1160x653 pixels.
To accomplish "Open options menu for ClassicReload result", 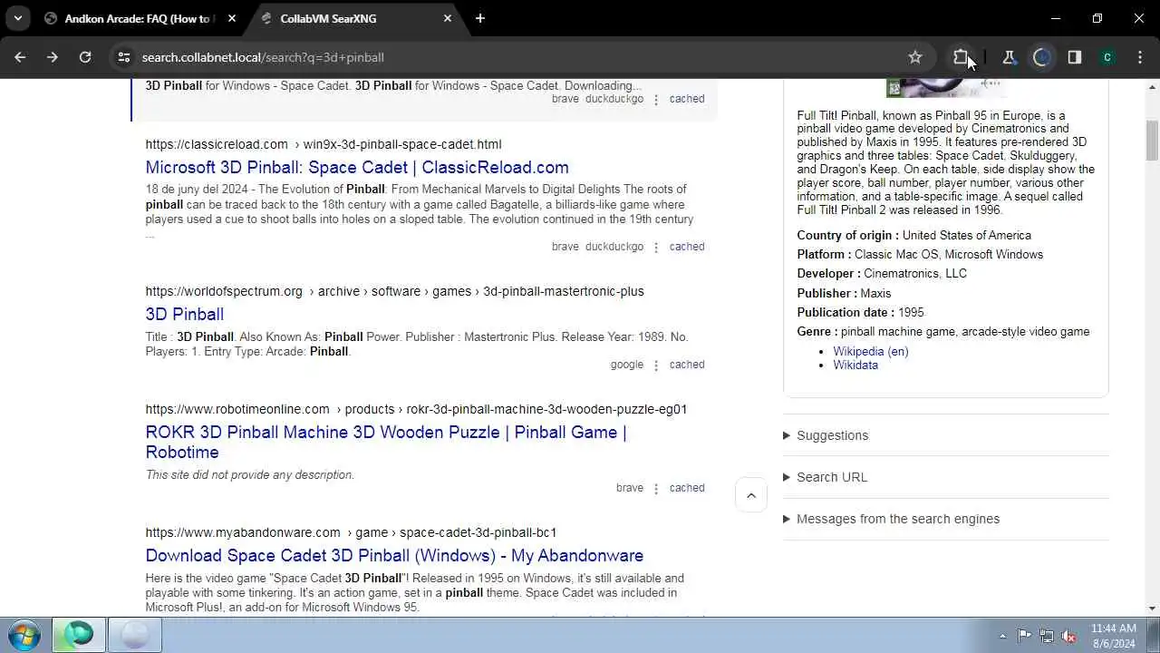I will pyautogui.click(x=656, y=248).
